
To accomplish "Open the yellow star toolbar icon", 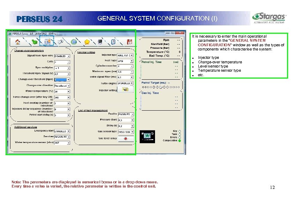I will coord(87,42).
